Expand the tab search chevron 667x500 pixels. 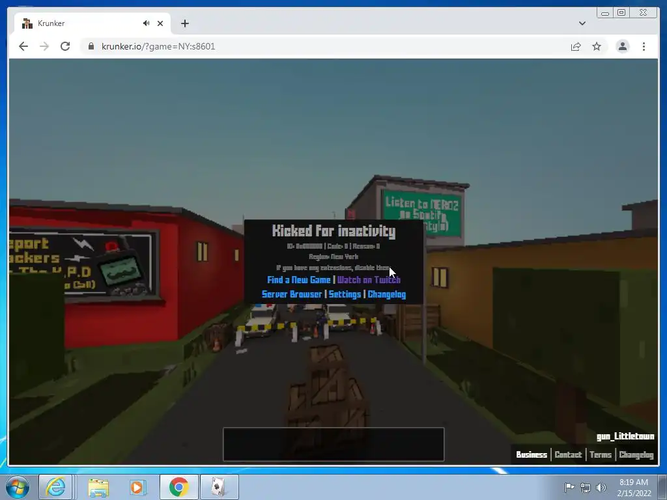[x=582, y=23]
